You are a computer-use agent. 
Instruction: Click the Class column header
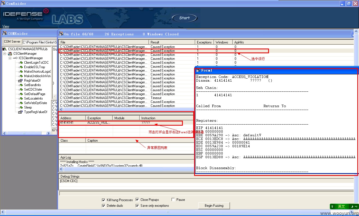[72, 141]
